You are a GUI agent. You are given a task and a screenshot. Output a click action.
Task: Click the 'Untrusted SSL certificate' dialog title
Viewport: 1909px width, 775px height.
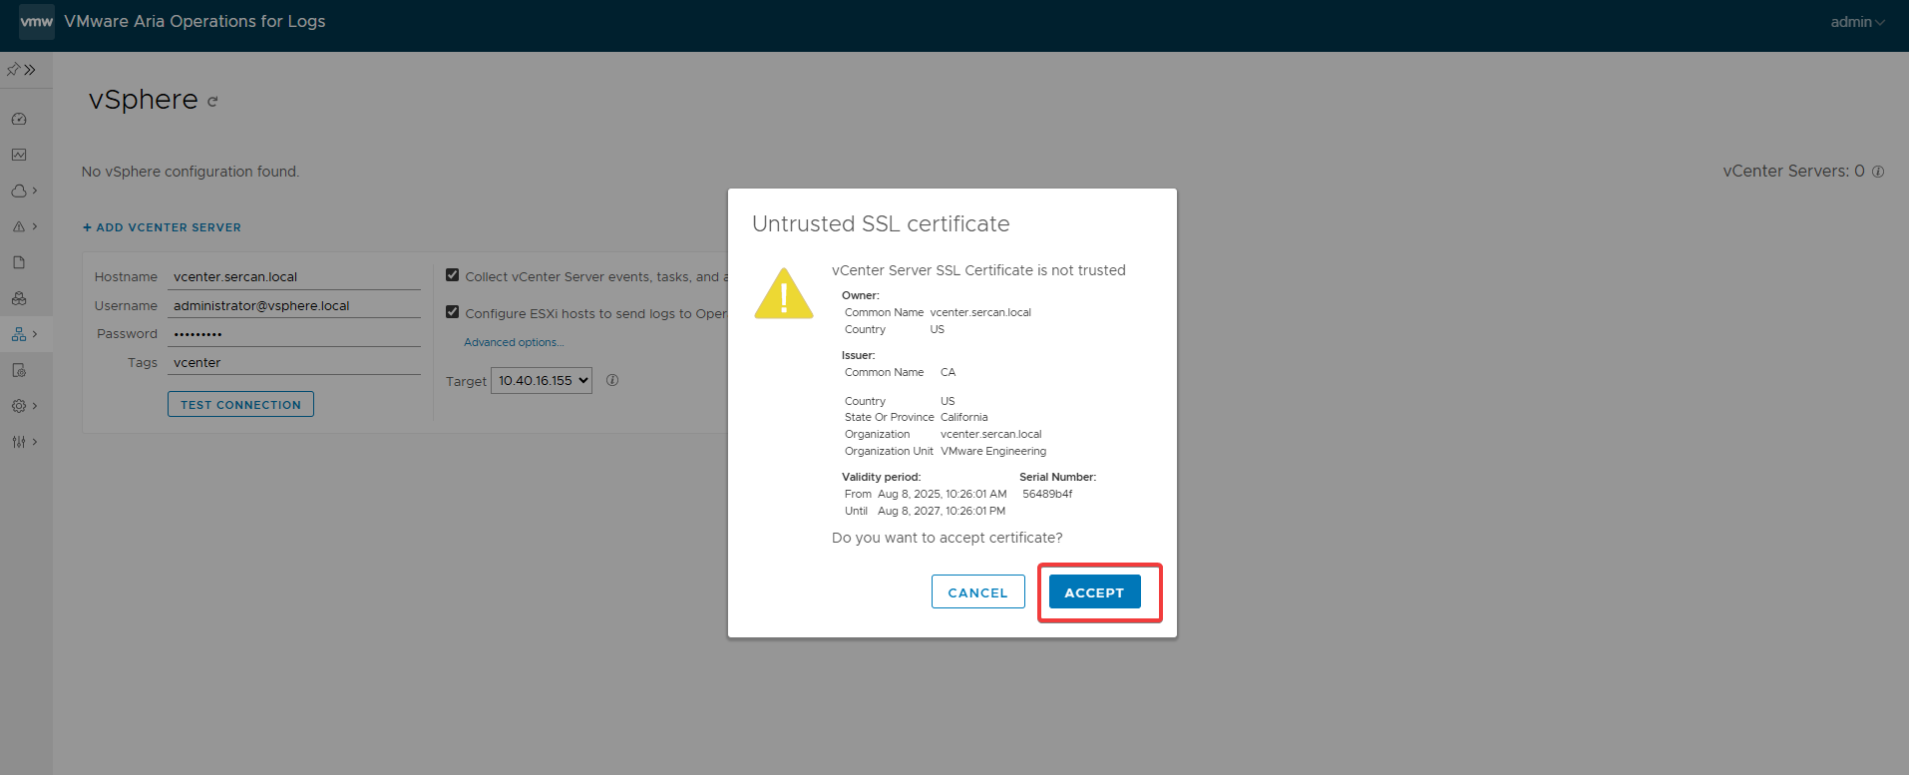coord(881,223)
